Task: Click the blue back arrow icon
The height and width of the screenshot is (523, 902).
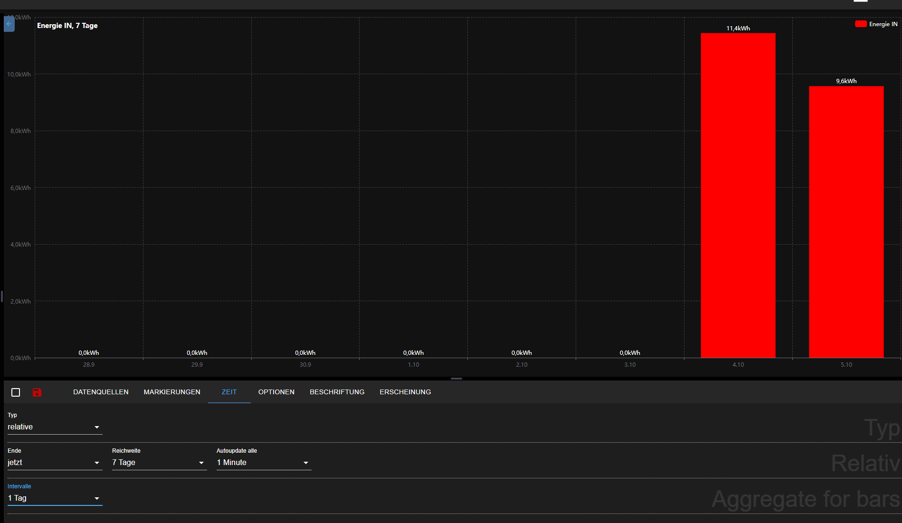Action: [x=9, y=24]
